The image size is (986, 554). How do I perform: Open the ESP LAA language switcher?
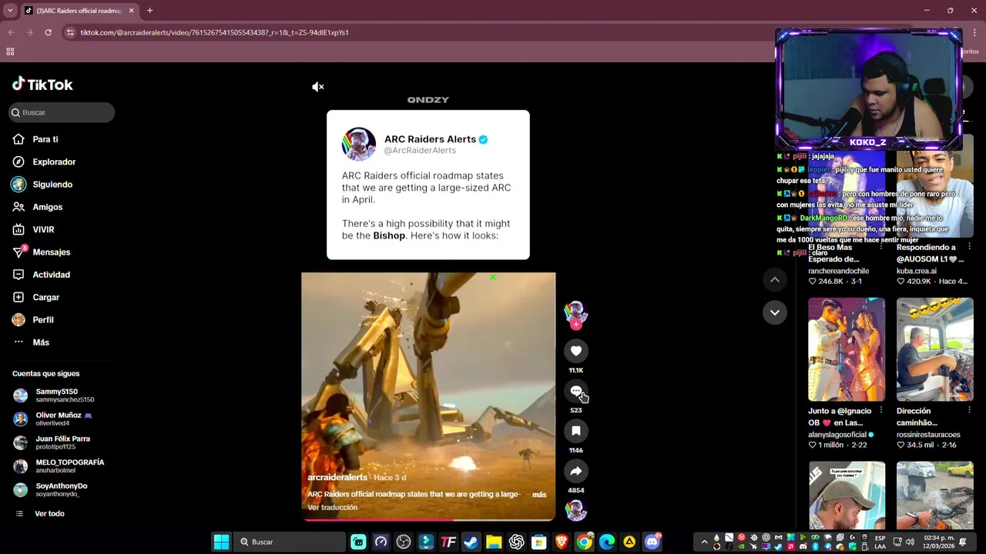[880, 542]
